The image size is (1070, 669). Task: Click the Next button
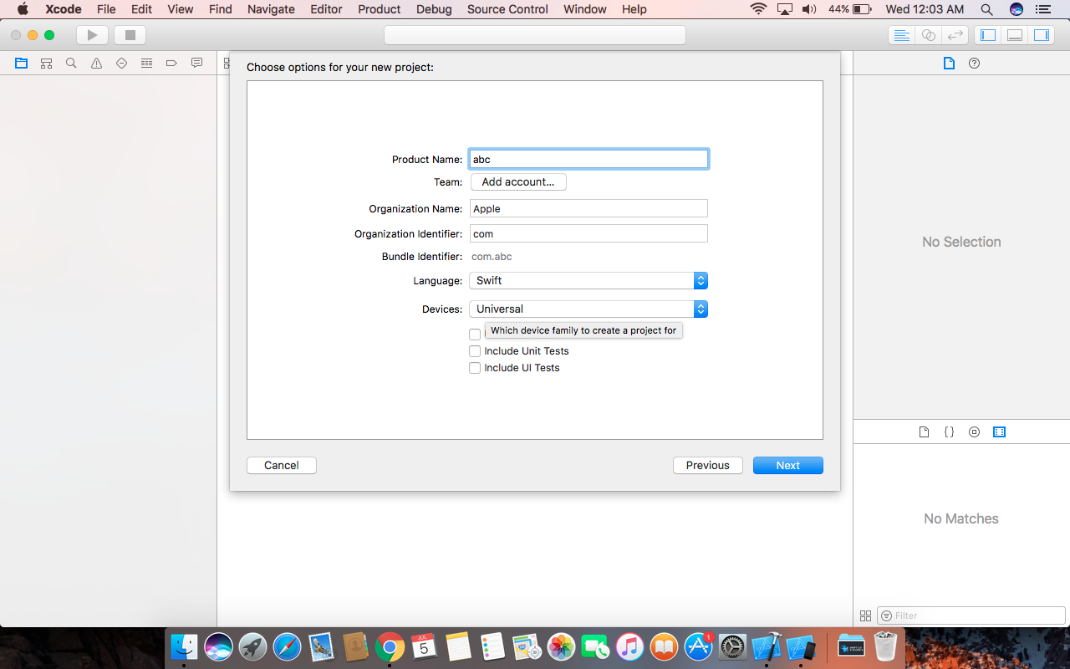pyautogui.click(x=787, y=466)
